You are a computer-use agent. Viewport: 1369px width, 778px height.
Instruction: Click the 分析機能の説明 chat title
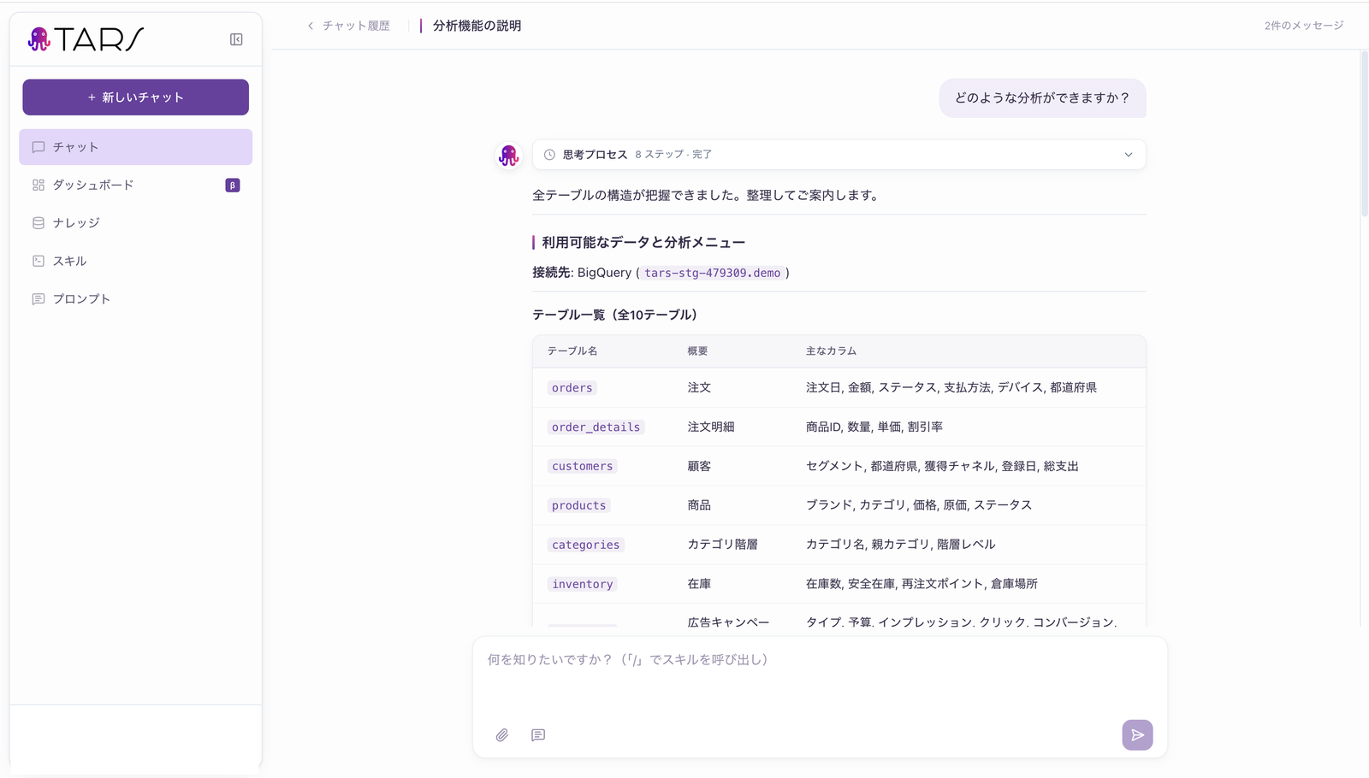(x=477, y=26)
